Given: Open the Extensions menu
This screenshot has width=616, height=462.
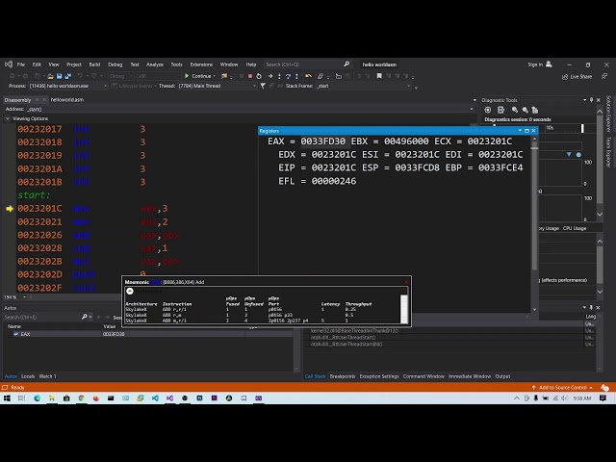Looking at the screenshot, I should click(x=201, y=64).
